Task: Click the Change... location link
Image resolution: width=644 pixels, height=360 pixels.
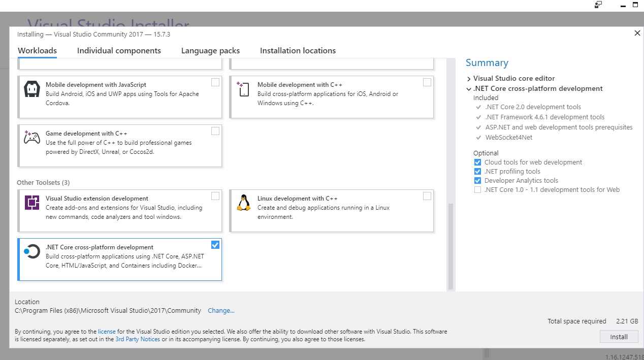Action: point(221,311)
